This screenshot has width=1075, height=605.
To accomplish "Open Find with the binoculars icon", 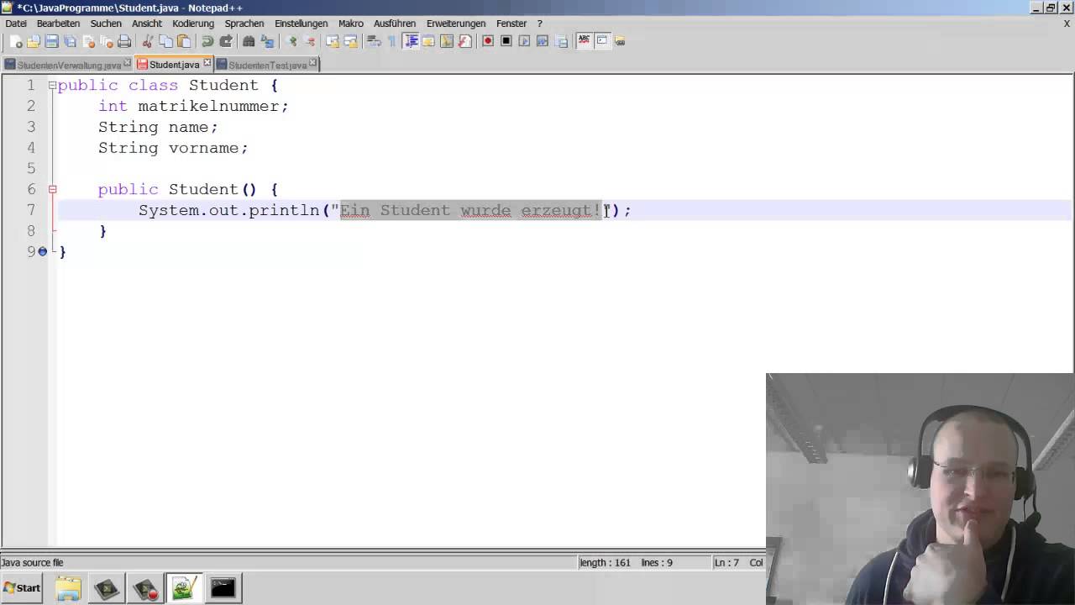I will [x=248, y=41].
